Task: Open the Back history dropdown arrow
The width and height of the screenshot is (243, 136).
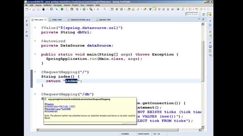Action: pyautogui.click(x=205, y=9)
